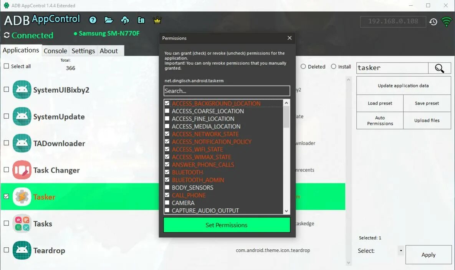
Task: Click the green Wi-Fi connect icon
Action: click(446, 22)
